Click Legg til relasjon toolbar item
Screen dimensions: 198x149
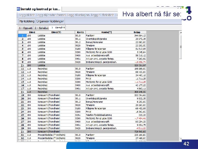(78, 15)
